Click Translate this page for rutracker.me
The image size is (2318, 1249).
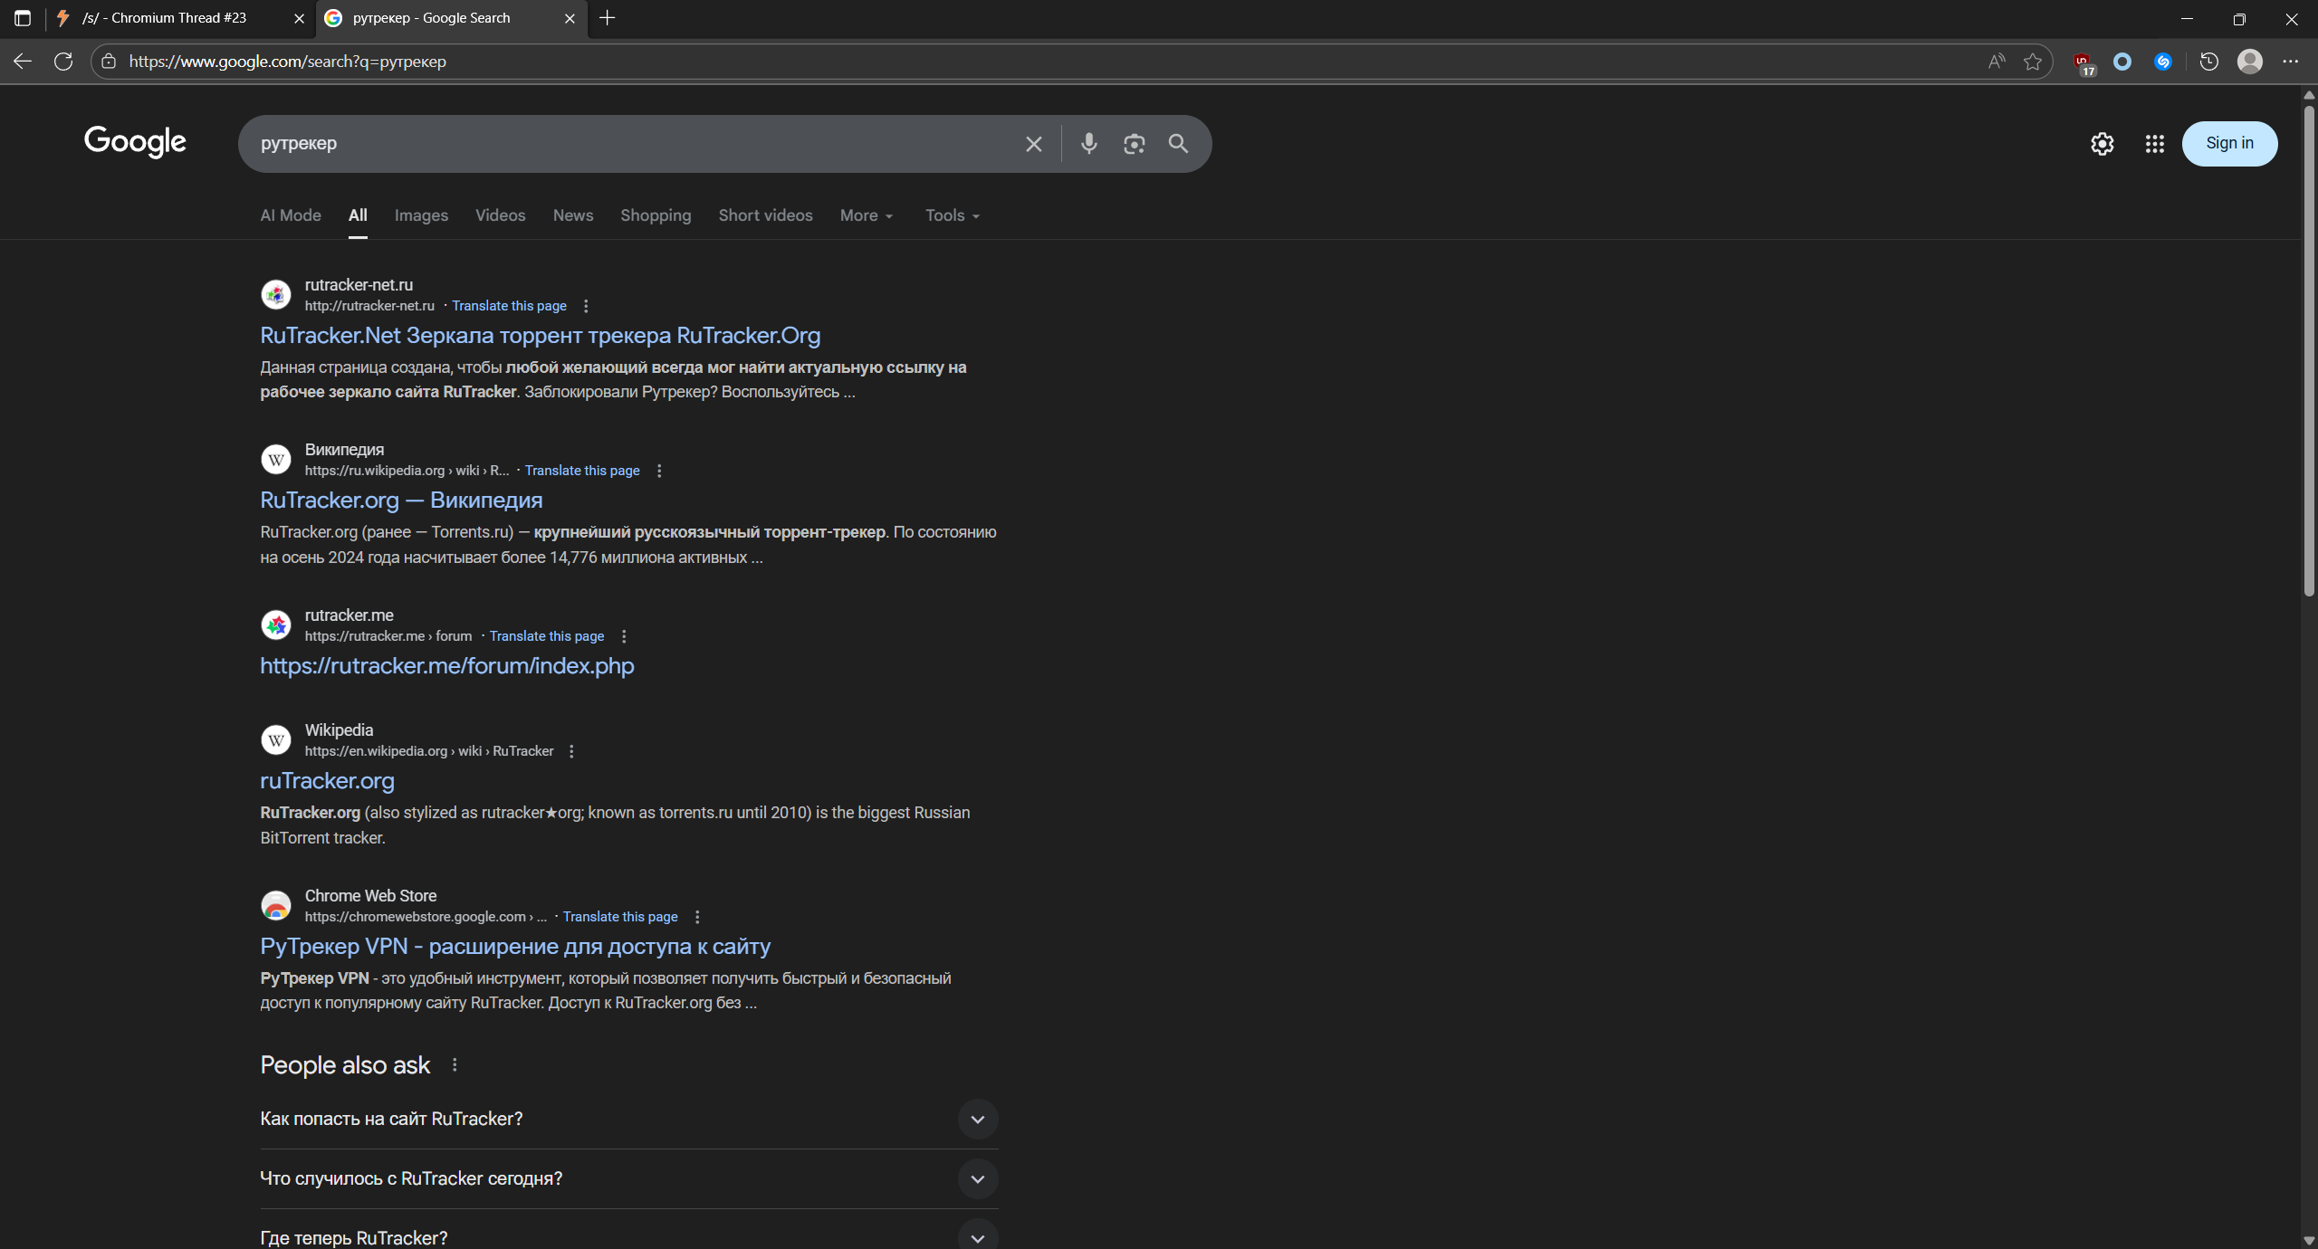coord(546,636)
